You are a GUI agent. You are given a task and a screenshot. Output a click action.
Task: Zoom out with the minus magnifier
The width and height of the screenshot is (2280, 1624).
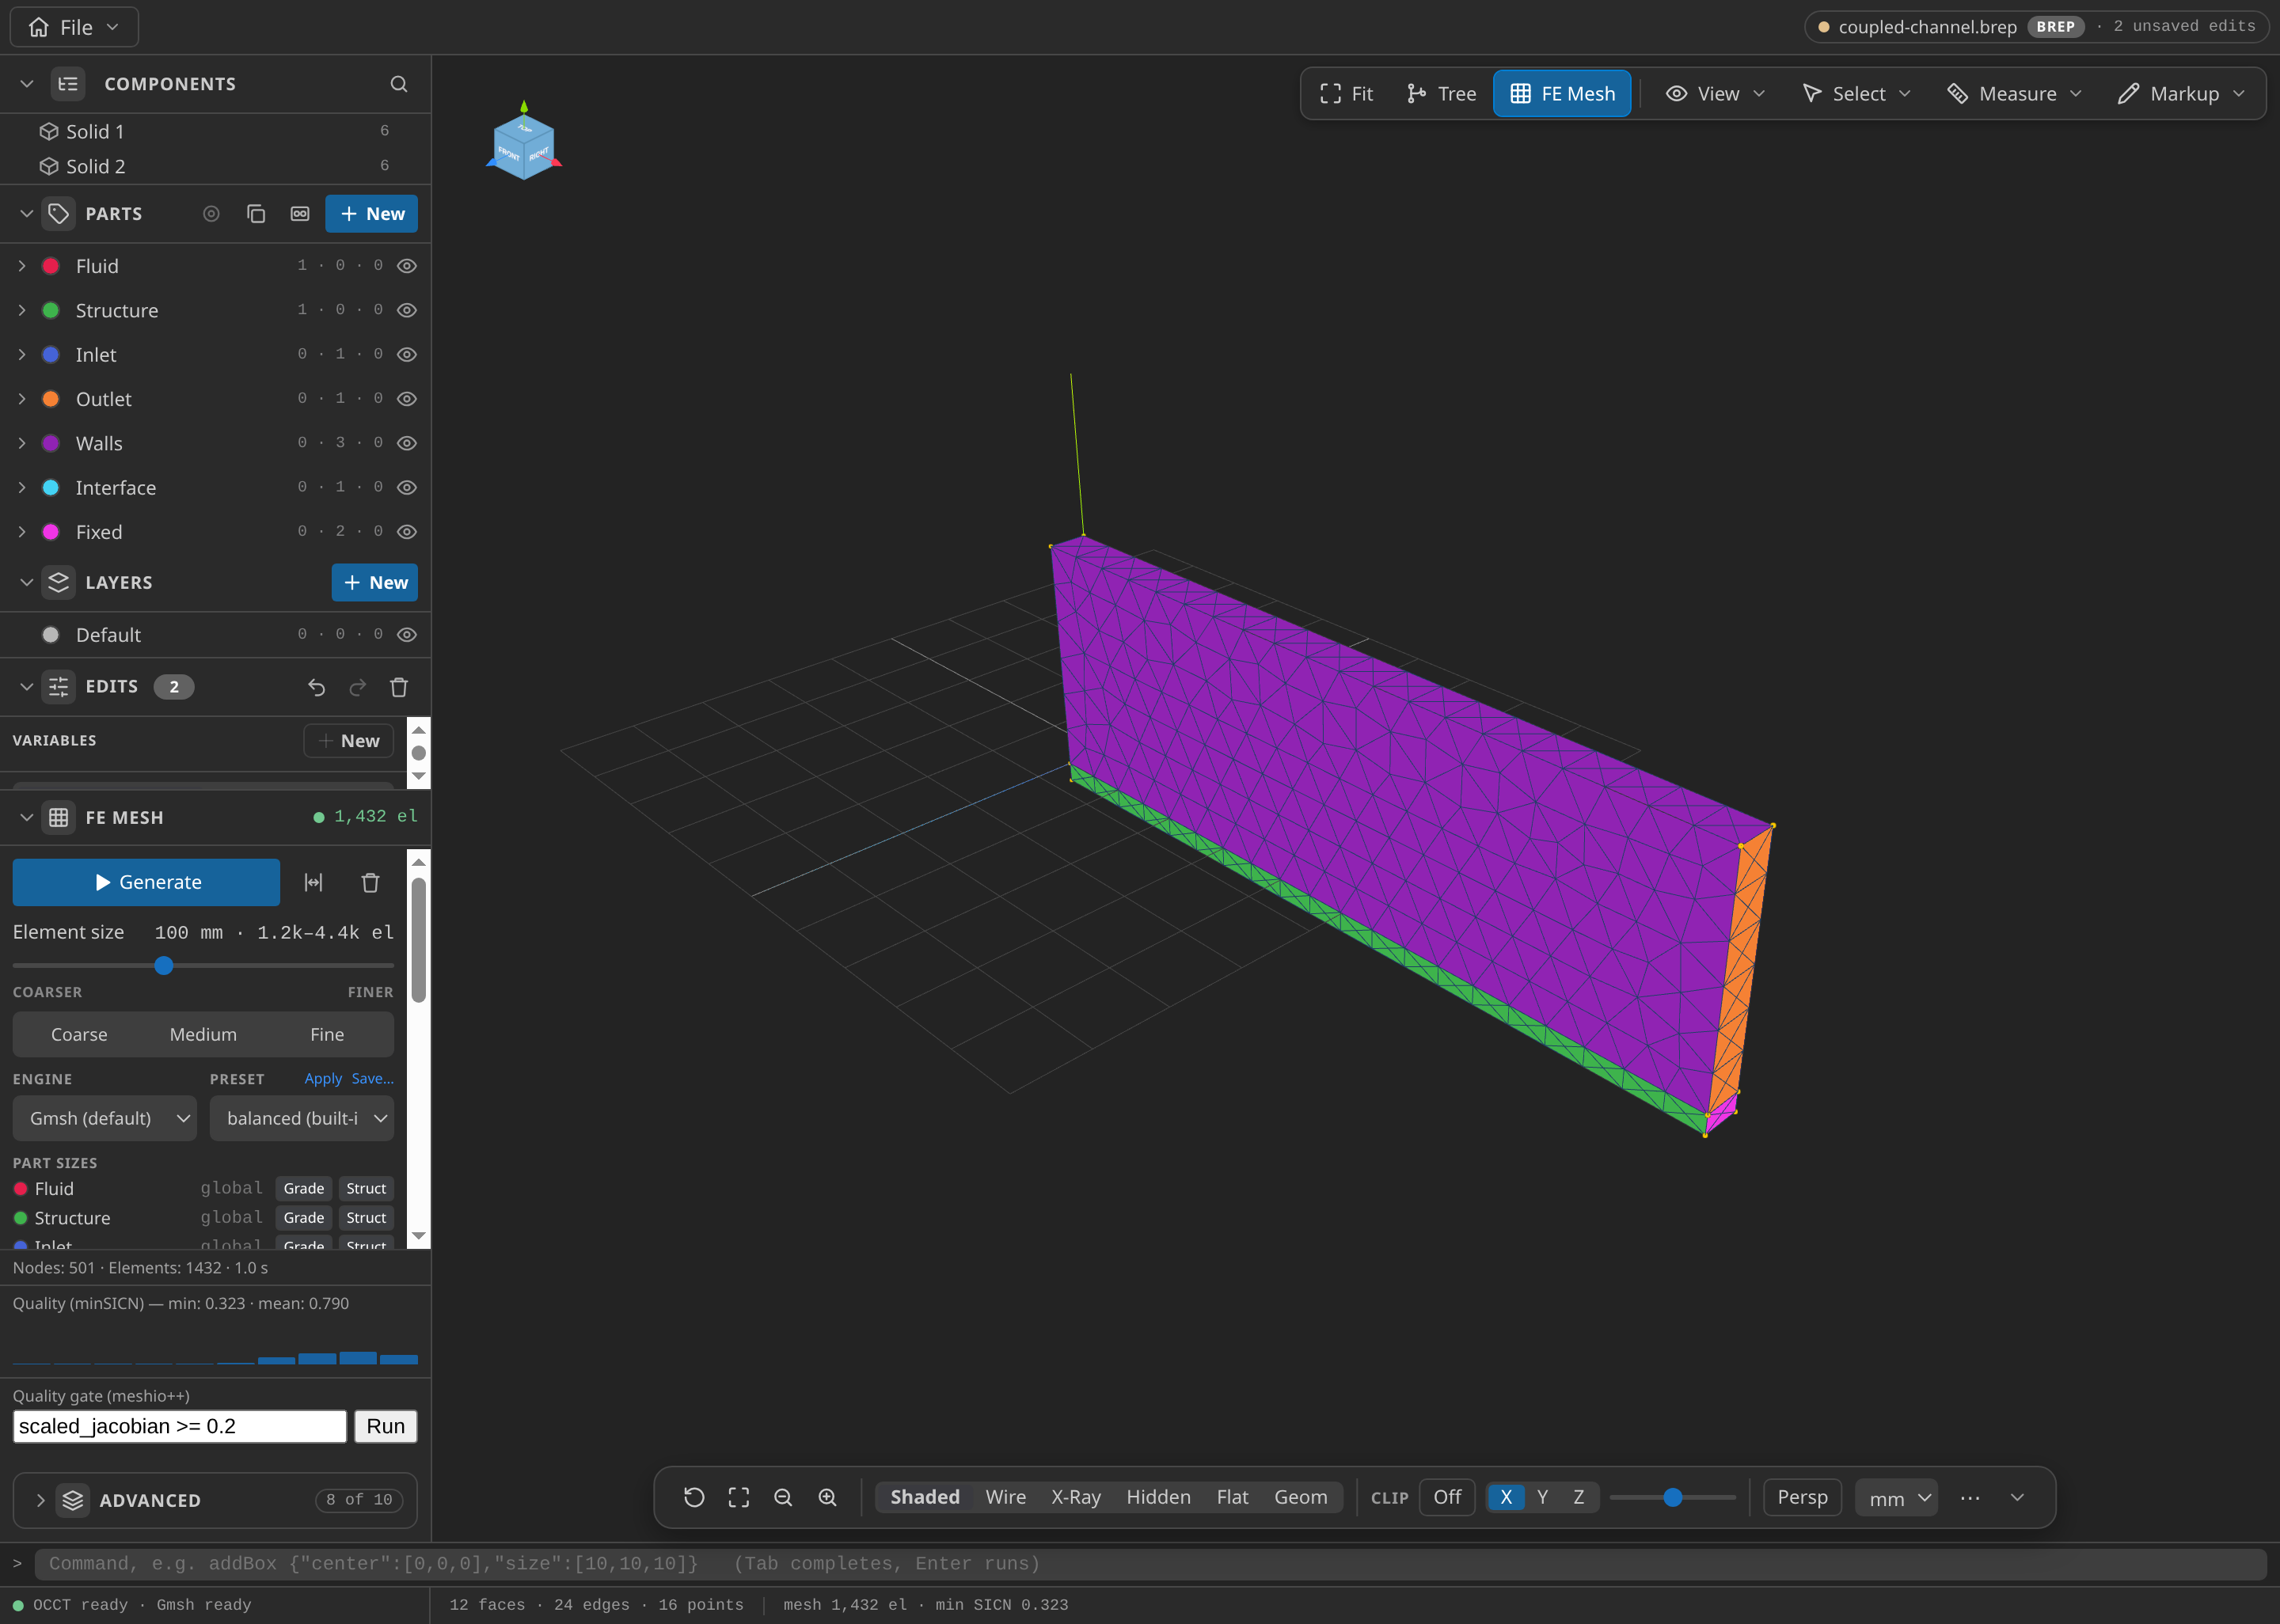(x=783, y=1497)
